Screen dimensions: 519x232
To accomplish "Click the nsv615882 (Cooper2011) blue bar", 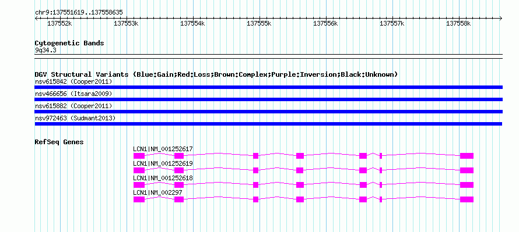I will [268, 112].
